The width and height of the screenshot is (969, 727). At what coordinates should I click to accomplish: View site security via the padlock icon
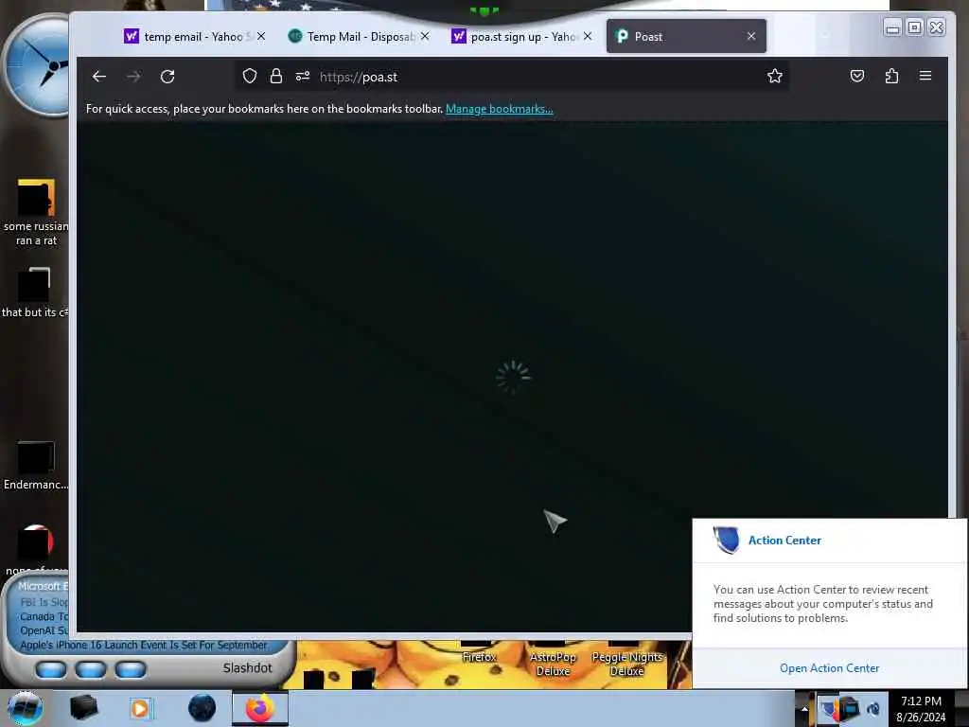coord(275,76)
